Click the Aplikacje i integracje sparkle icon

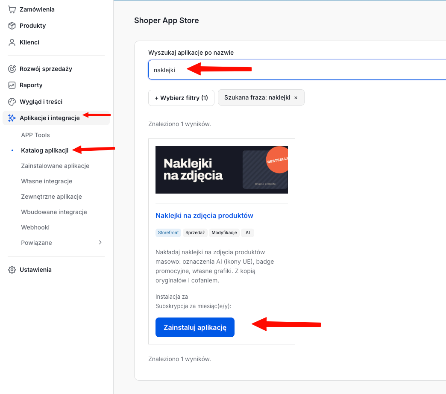tap(12, 118)
